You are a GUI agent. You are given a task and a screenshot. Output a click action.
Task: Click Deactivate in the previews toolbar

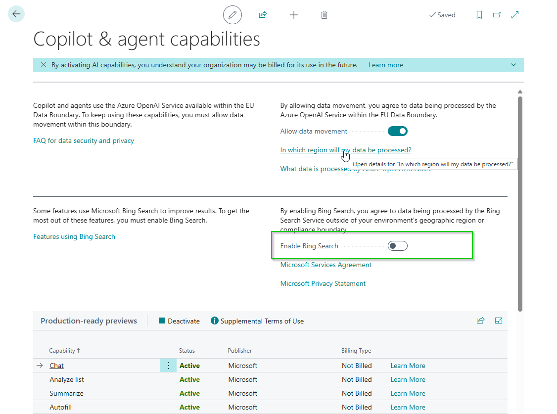point(179,321)
